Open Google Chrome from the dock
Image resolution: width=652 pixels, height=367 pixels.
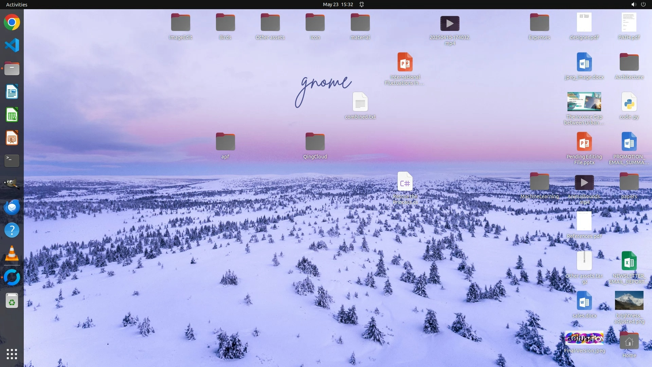pyautogui.click(x=12, y=22)
